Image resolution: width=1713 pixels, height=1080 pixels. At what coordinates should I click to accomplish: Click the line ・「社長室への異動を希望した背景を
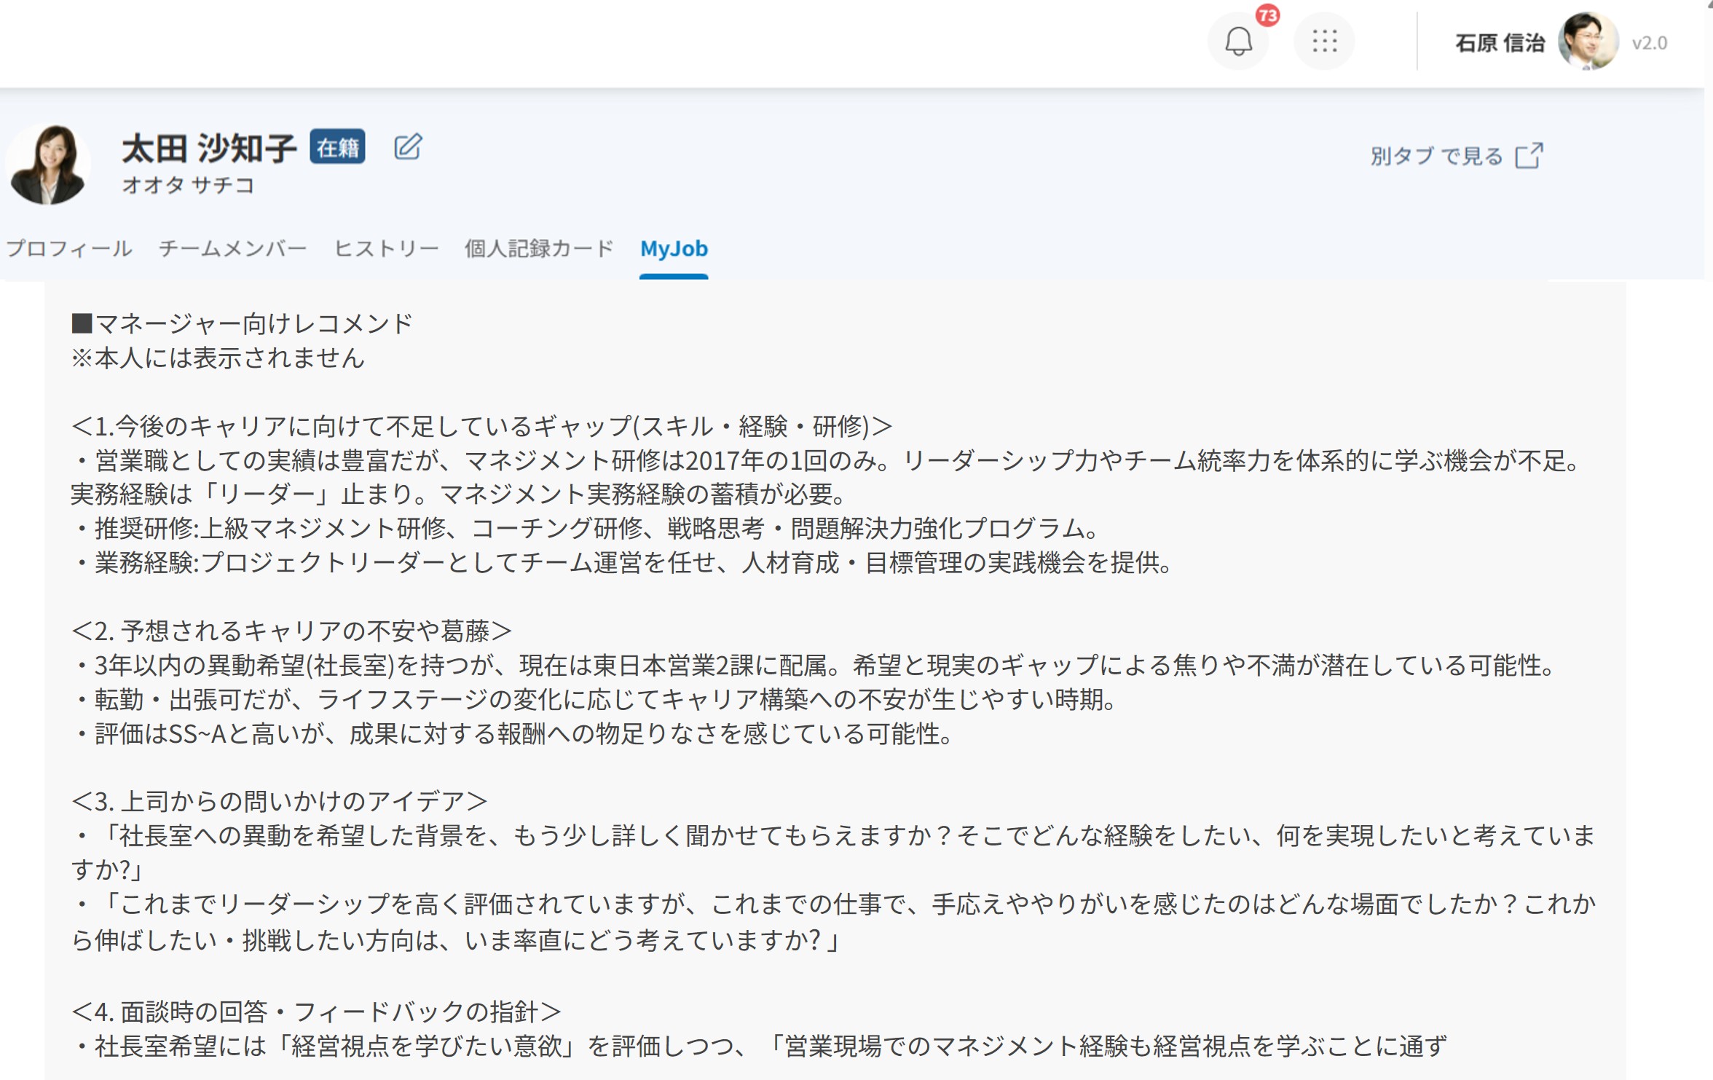[835, 836]
